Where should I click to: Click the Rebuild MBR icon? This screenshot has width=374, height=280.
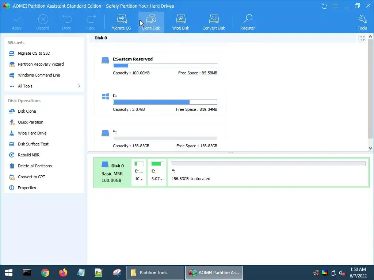(x=12, y=155)
